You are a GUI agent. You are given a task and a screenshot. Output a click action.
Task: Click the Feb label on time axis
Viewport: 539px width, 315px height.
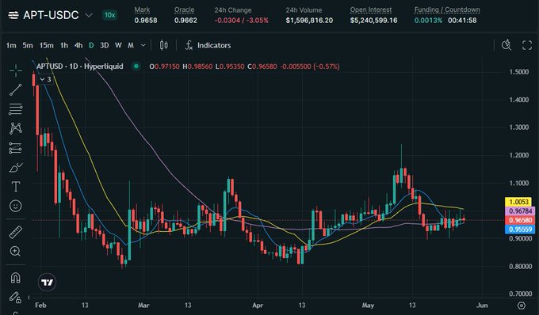(x=40, y=306)
